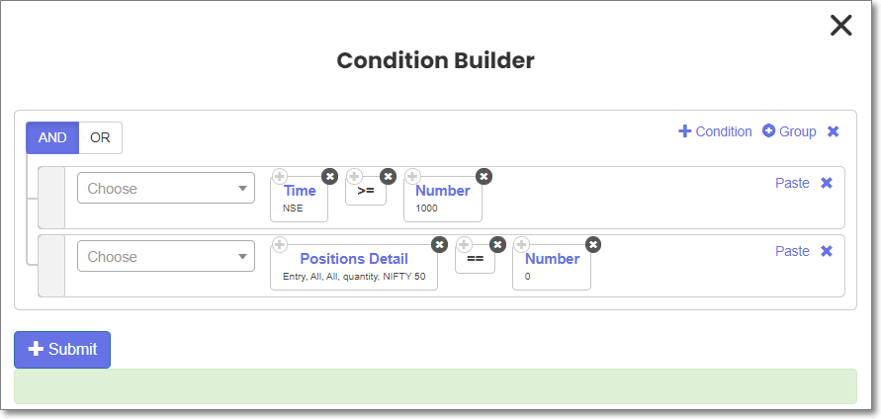The image size is (881, 419).
Task: Delete the whole condition group
Action: pos(834,131)
